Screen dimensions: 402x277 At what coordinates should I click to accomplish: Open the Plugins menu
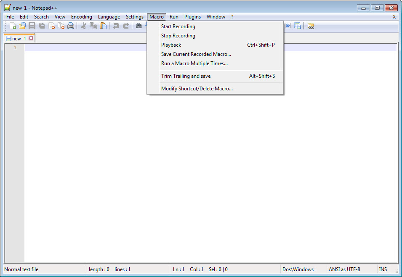[x=192, y=17]
